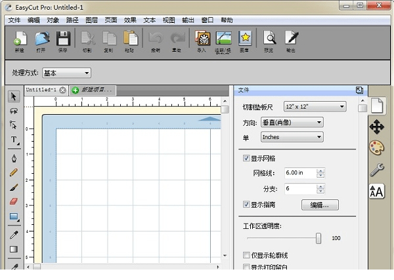
Task: Open the 文本 Text menu
Action: tap(150, 20)
